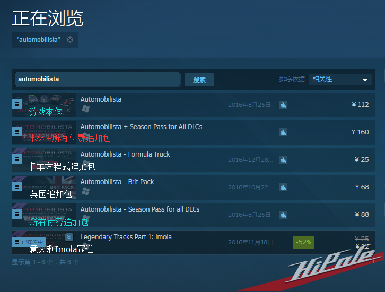Click the ¥ 68 price

pos(362,187)
